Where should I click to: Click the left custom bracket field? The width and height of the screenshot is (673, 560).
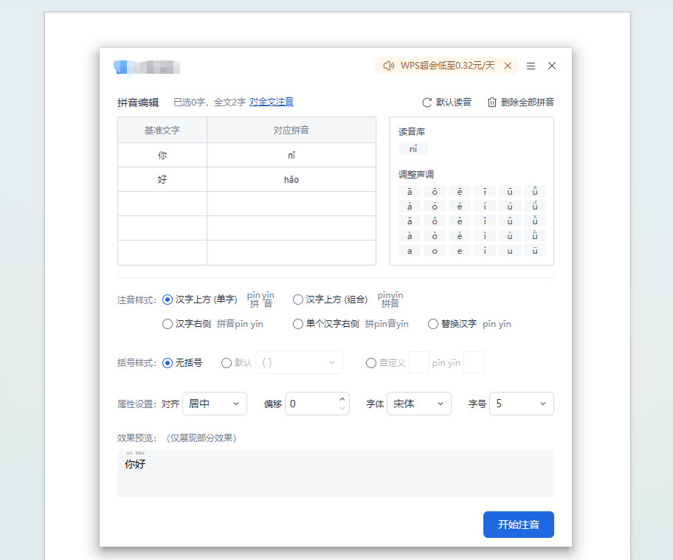coord(419,362)
